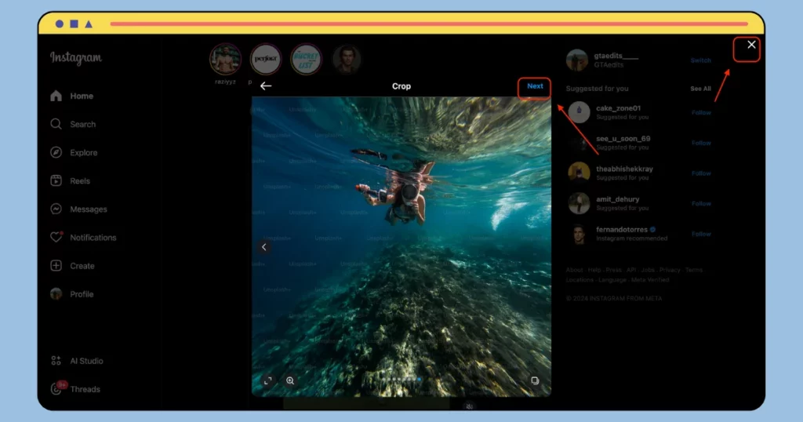Open the multiple media selector icon

click(x=535, y=380)
